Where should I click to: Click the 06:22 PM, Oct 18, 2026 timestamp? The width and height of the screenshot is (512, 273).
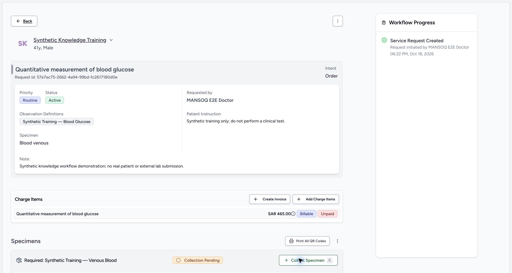[x=412, y=54]
